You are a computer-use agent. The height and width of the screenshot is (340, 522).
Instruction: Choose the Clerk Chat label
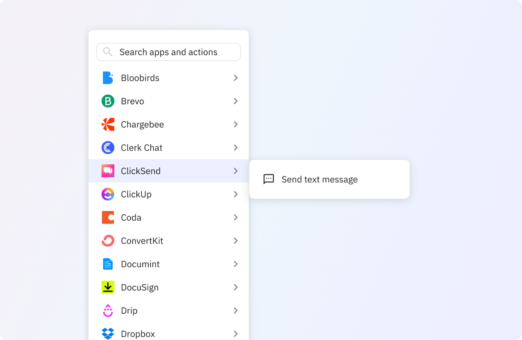(142, 148)
